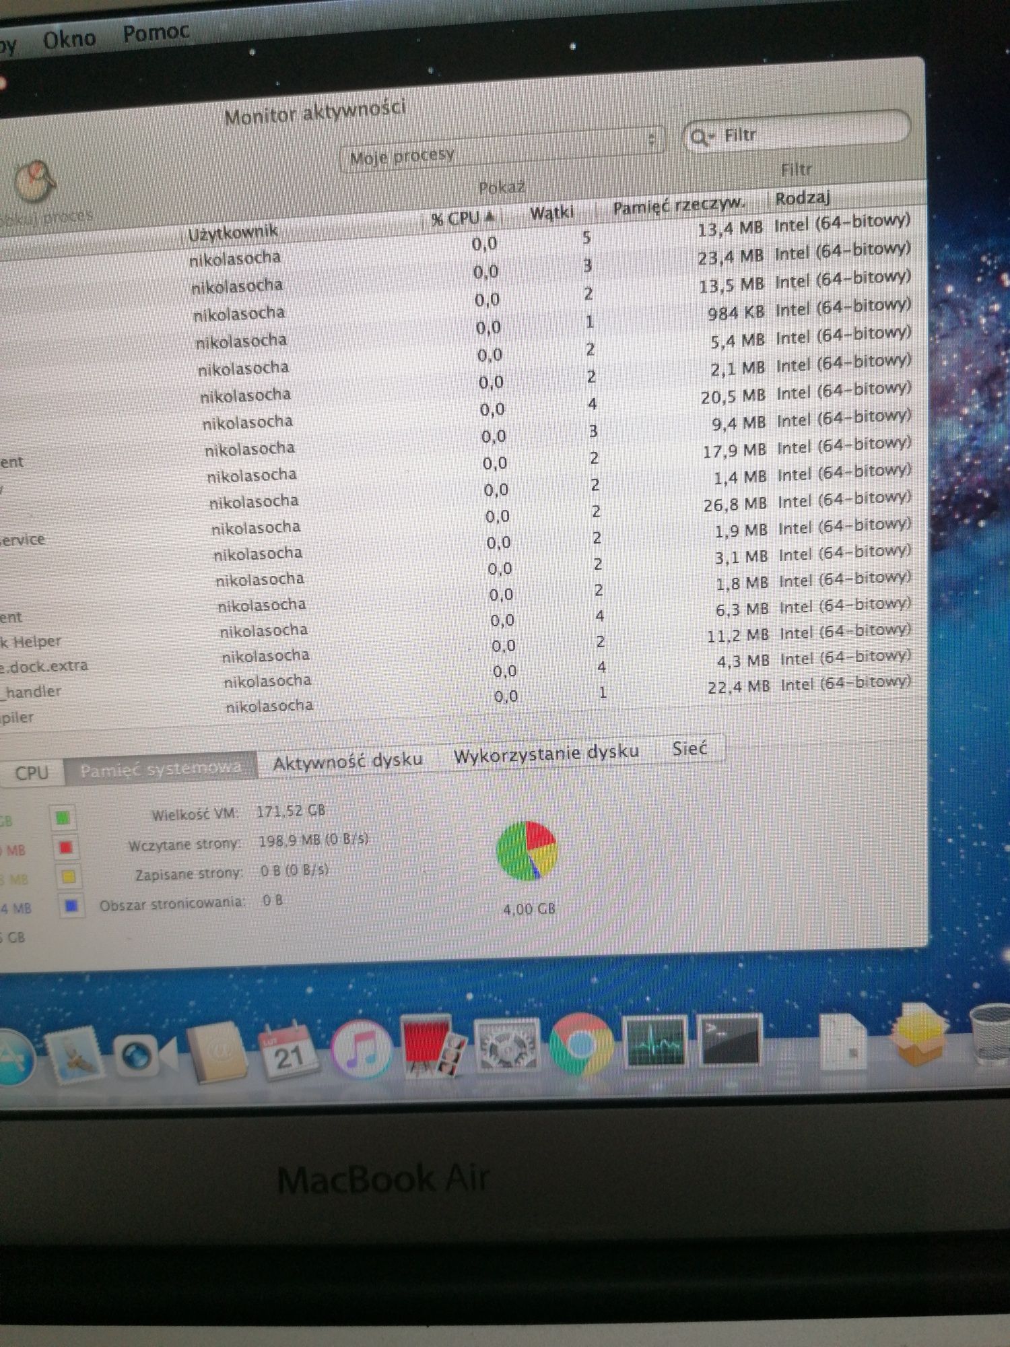1010x1347 pixels.
Task: Click the % CPU sort arrow
Action: click(490, 216)
